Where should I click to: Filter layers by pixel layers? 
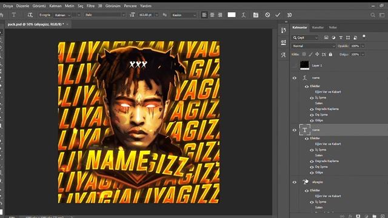point(326,38)
